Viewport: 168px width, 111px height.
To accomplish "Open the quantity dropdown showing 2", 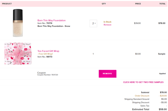I will tap(93, 23).
